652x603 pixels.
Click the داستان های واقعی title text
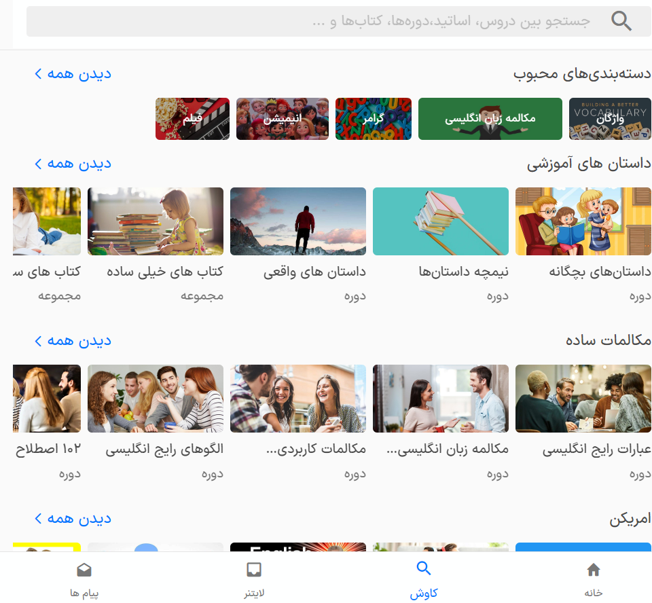314,272
